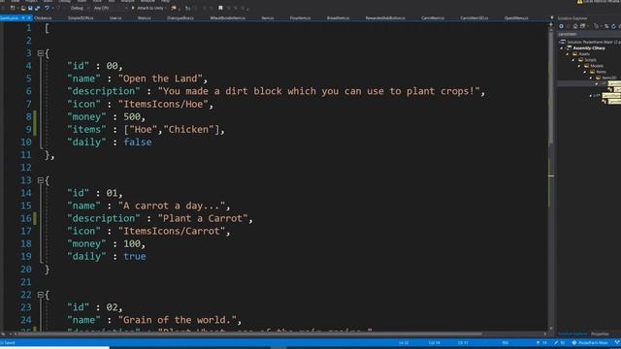The height and width of the screenshot is (349, 621).
Task: Click the Solution Explorer search box
Action: coord(589,34)
